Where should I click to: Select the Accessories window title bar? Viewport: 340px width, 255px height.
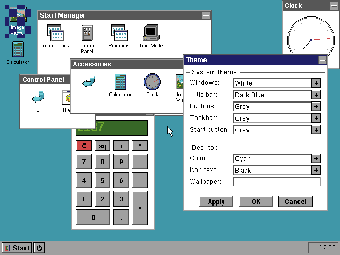(x=127, y=64)
